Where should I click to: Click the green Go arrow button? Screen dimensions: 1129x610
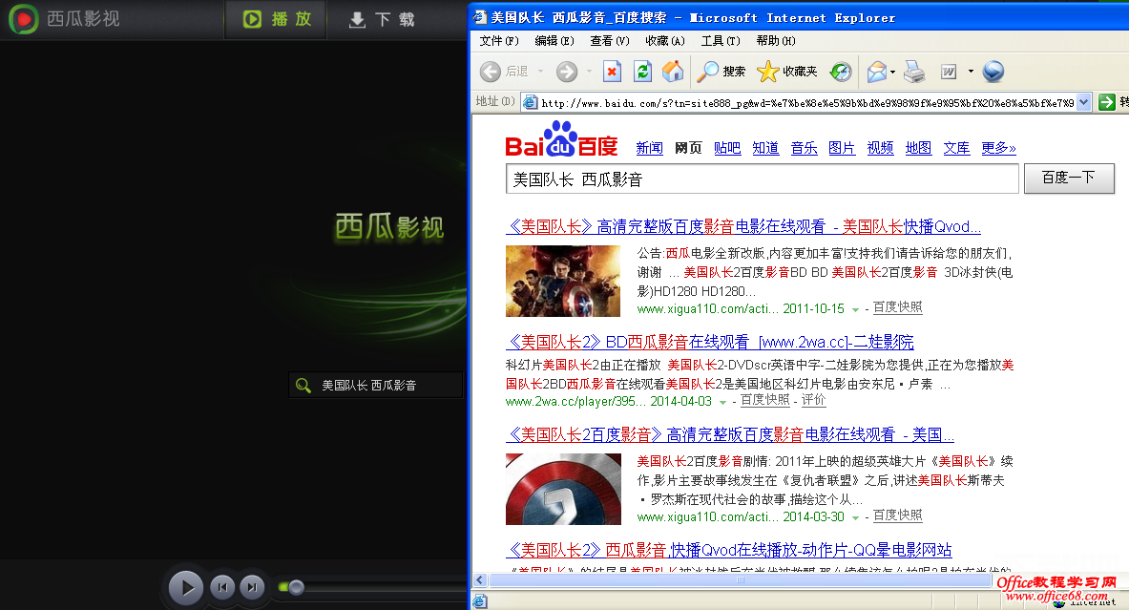1106,103
